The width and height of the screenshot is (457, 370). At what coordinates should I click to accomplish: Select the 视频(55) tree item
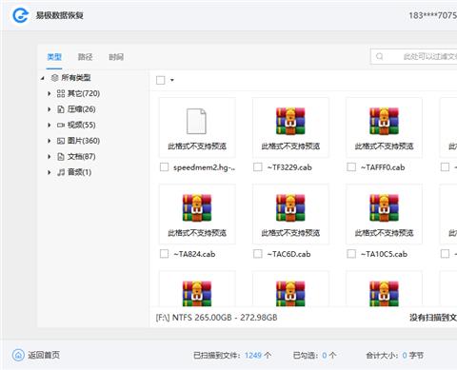82,126
